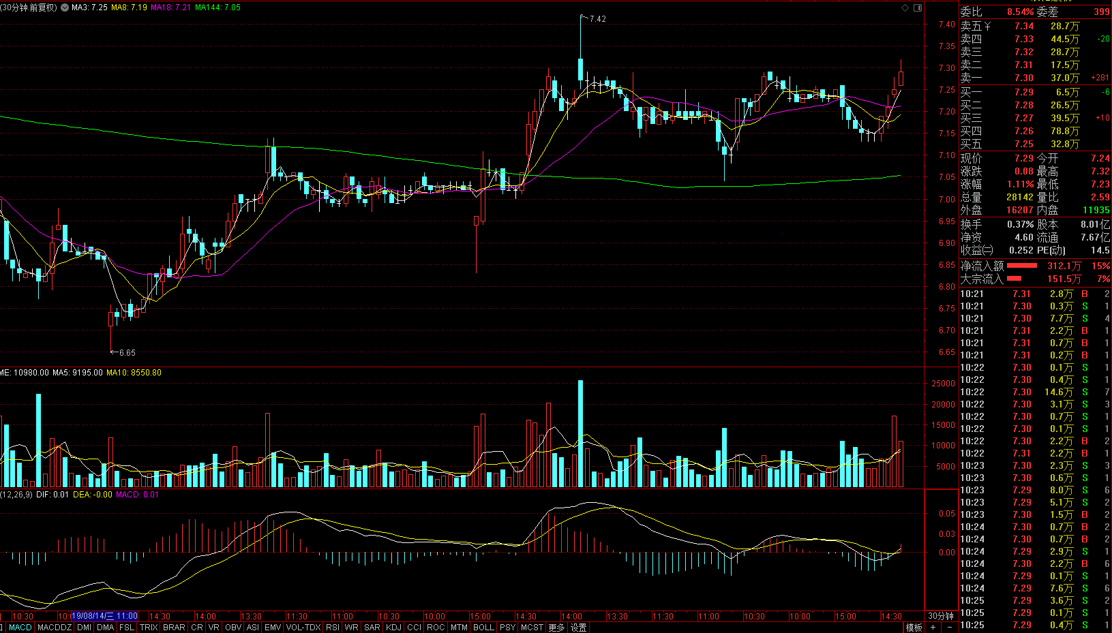Click the 10:23 trade row with 8.0万
1112x633 pixels.
pyautogui.click(x=1036, y=490)
